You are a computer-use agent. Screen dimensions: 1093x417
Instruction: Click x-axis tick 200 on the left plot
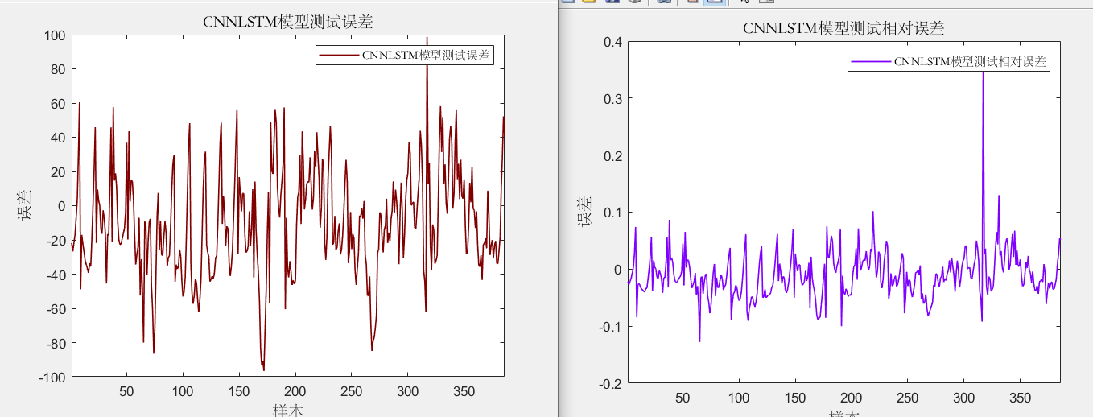295,391
